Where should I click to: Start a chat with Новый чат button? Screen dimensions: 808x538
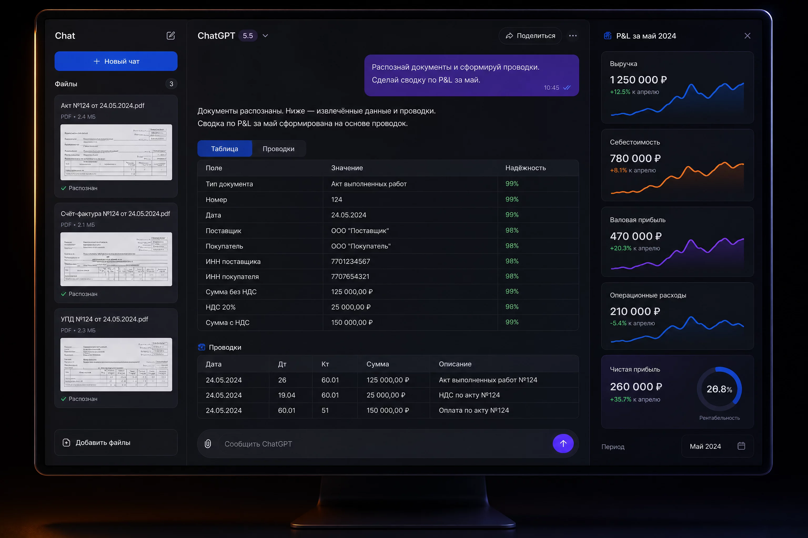coord(116,61)
